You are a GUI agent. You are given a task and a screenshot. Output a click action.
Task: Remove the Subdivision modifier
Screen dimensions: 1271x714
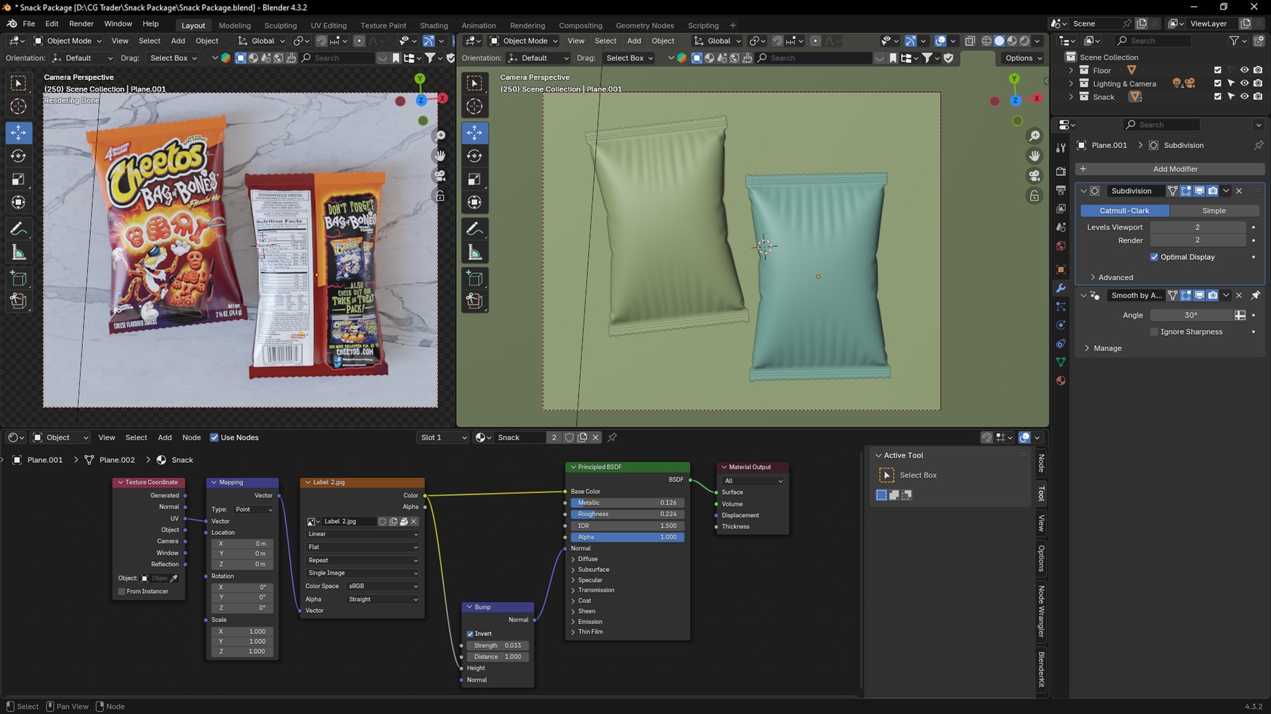(x=1239, y=191)
